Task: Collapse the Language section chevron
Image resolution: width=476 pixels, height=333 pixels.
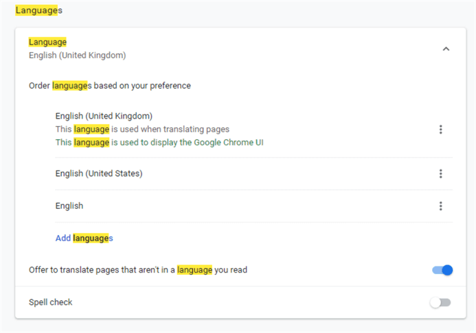Action: [x=446, y=49]
